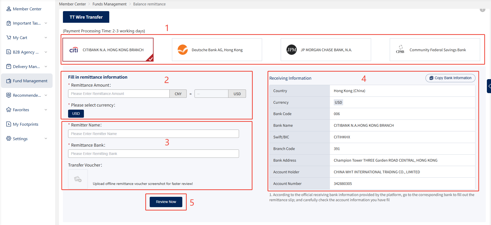Click the Settings gear icon
This screenshot has width=491, height=225.
(x=9, y=139)
